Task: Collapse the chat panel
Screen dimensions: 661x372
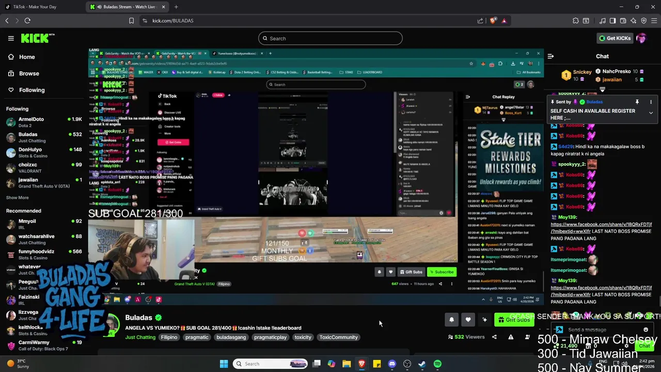Action: click(x=550, y=56)
